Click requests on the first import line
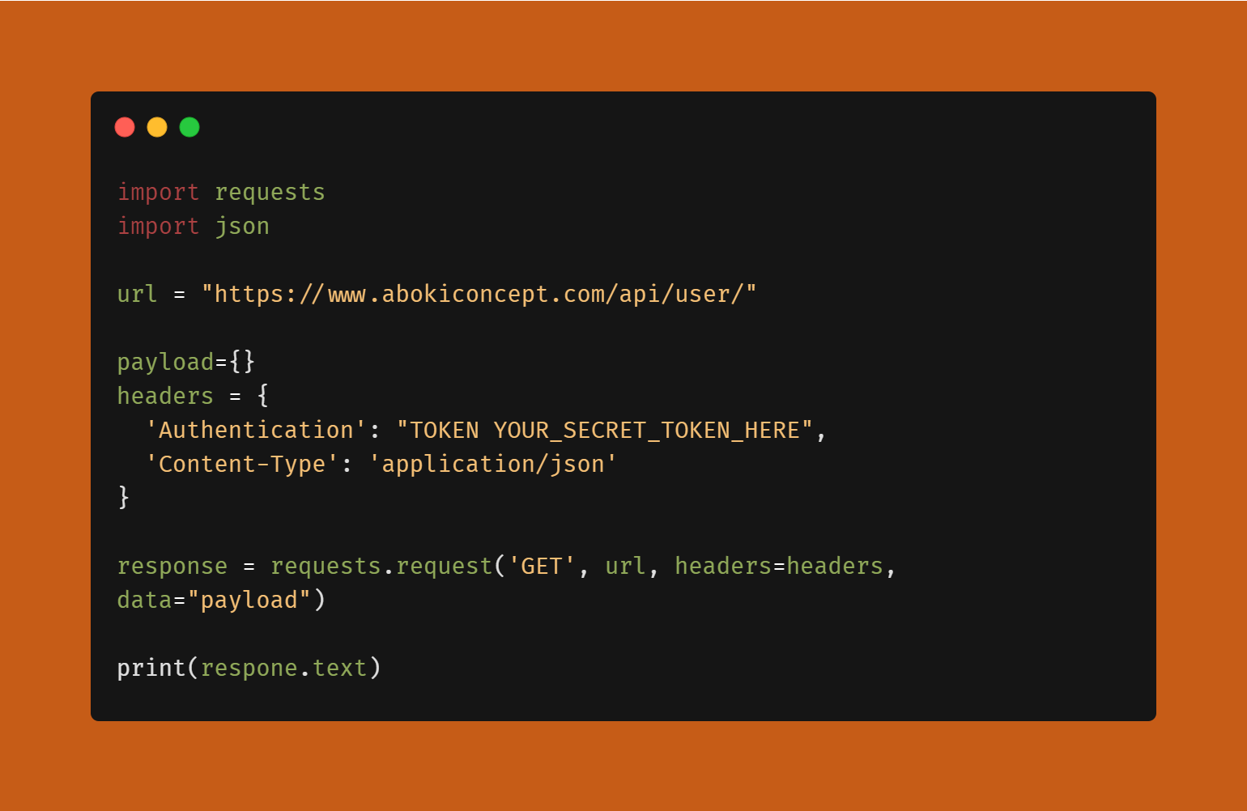Screen dimensions: 1247x811 (270, 193)
